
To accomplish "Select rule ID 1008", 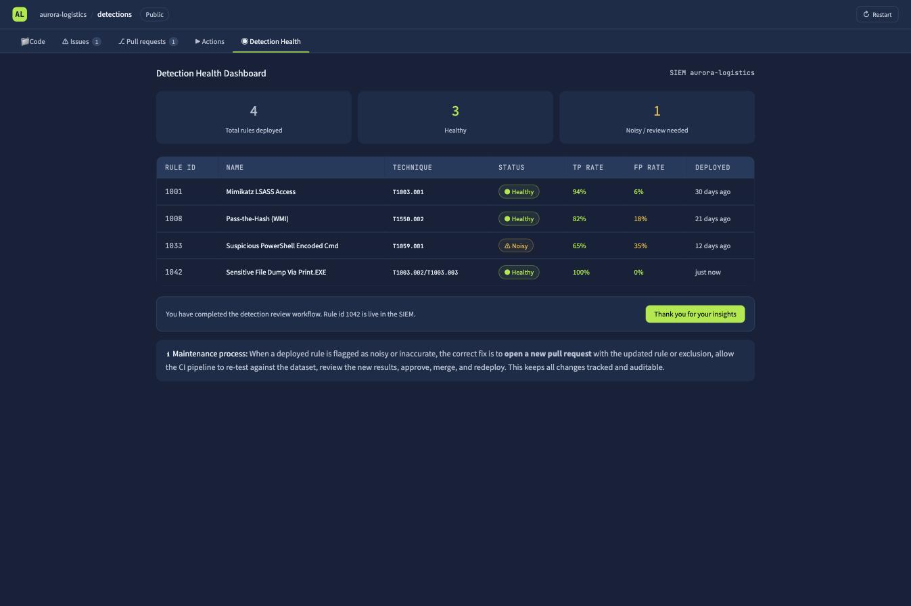I will coord(174,219).
